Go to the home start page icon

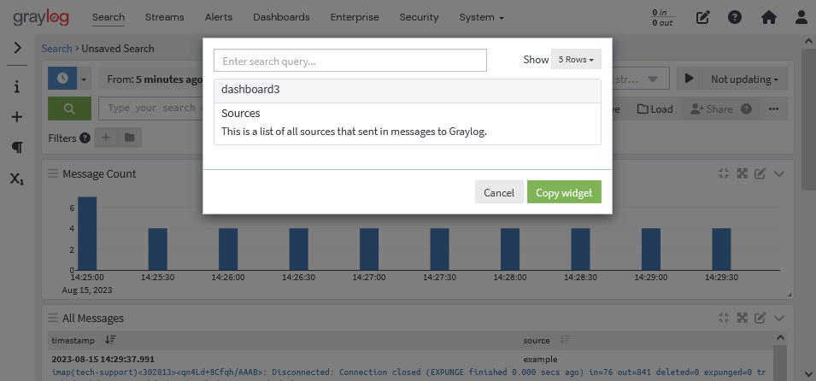click(x=769, y=17)
